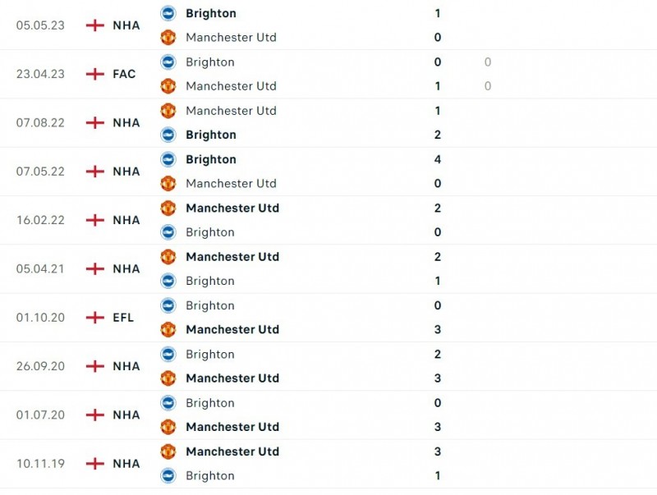Click the 16.02.22 match date
The width and height of the screenshot is (657, 495).
tap(40, 220)
